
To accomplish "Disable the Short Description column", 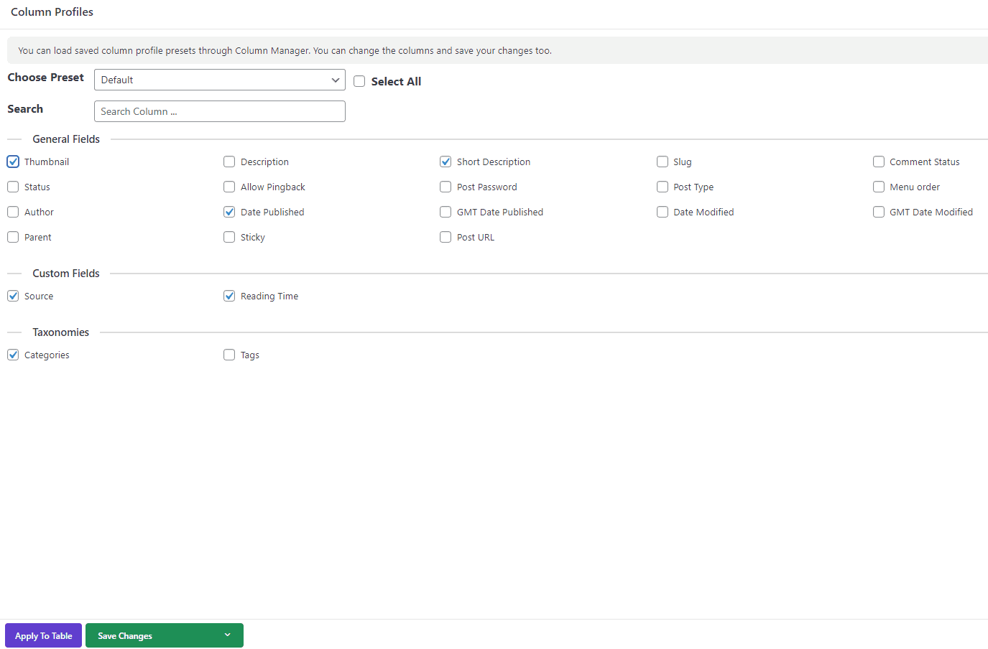I will [445, 162].
